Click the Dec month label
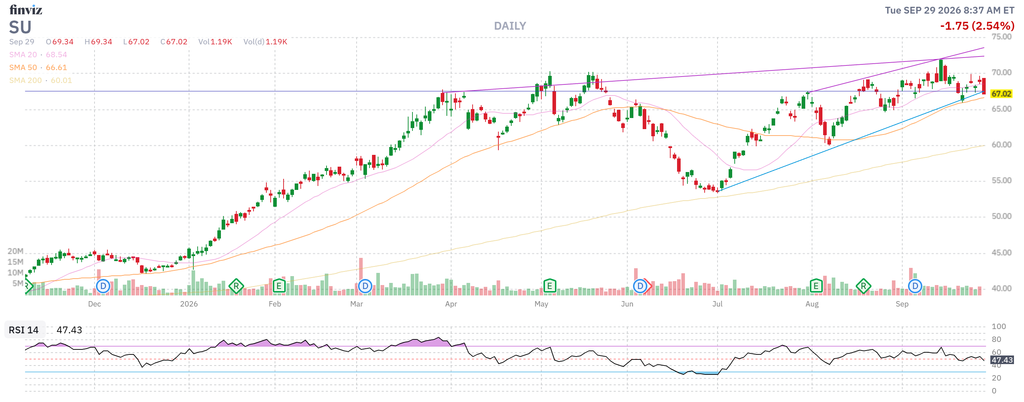 (94, 304)
